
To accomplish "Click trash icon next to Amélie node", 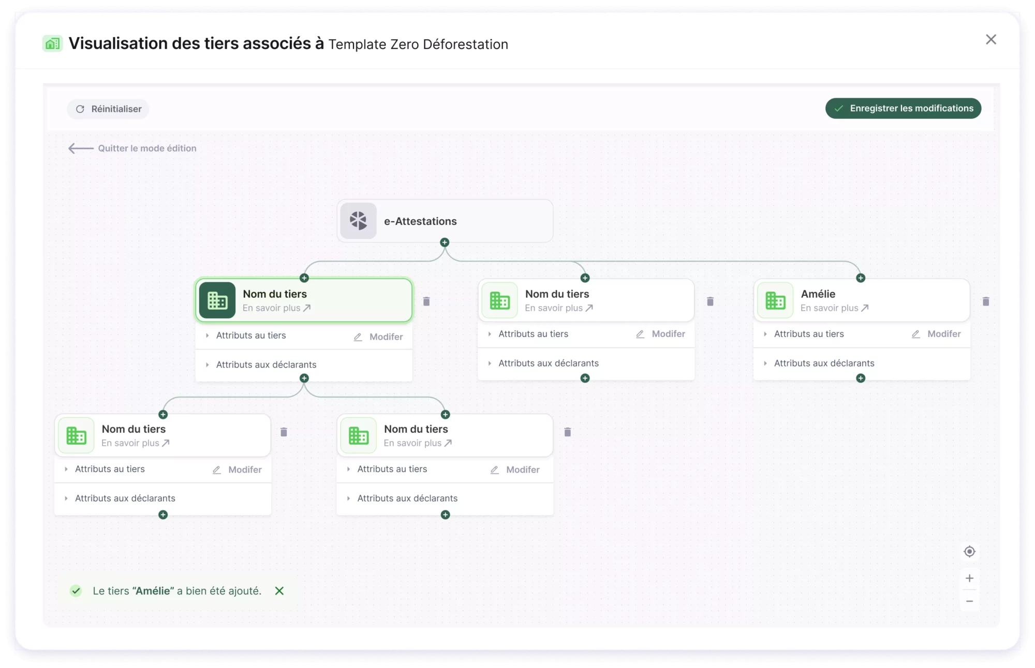I will [986, 301].
